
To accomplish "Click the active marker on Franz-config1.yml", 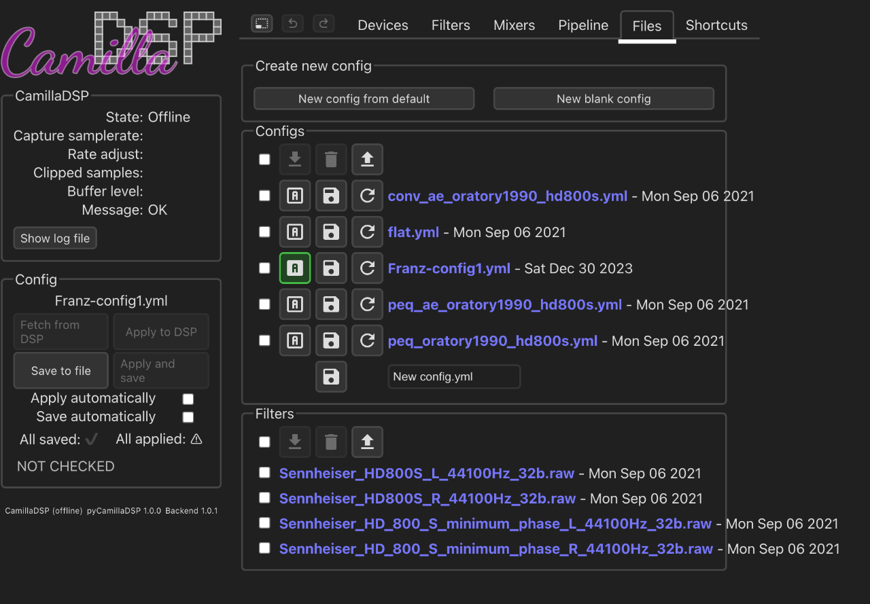I will (295, 268).
